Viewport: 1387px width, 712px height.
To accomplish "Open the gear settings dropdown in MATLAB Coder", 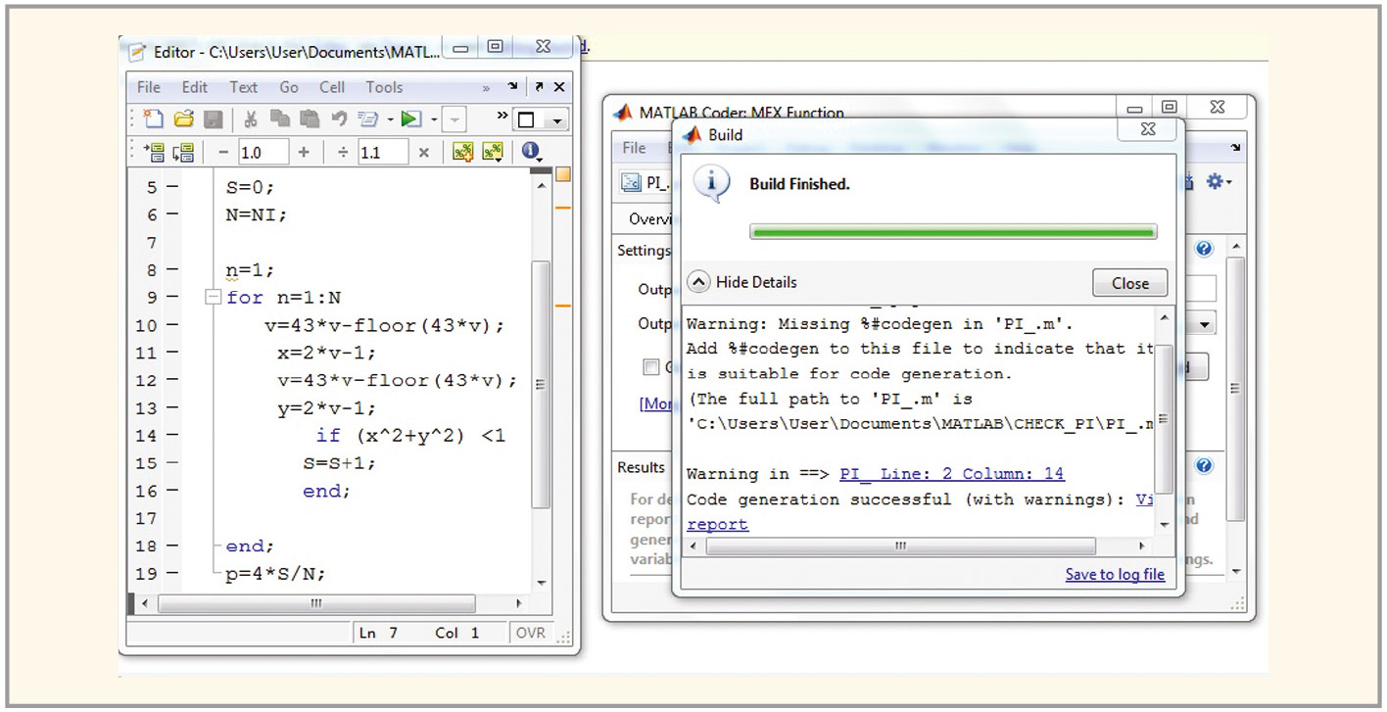I will click(x=1219, y=182).
